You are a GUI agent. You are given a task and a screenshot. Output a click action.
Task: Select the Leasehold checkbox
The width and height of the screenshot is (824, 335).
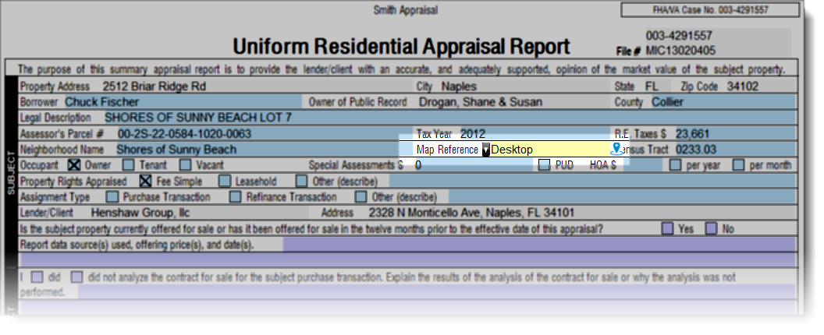coord(224,181)
